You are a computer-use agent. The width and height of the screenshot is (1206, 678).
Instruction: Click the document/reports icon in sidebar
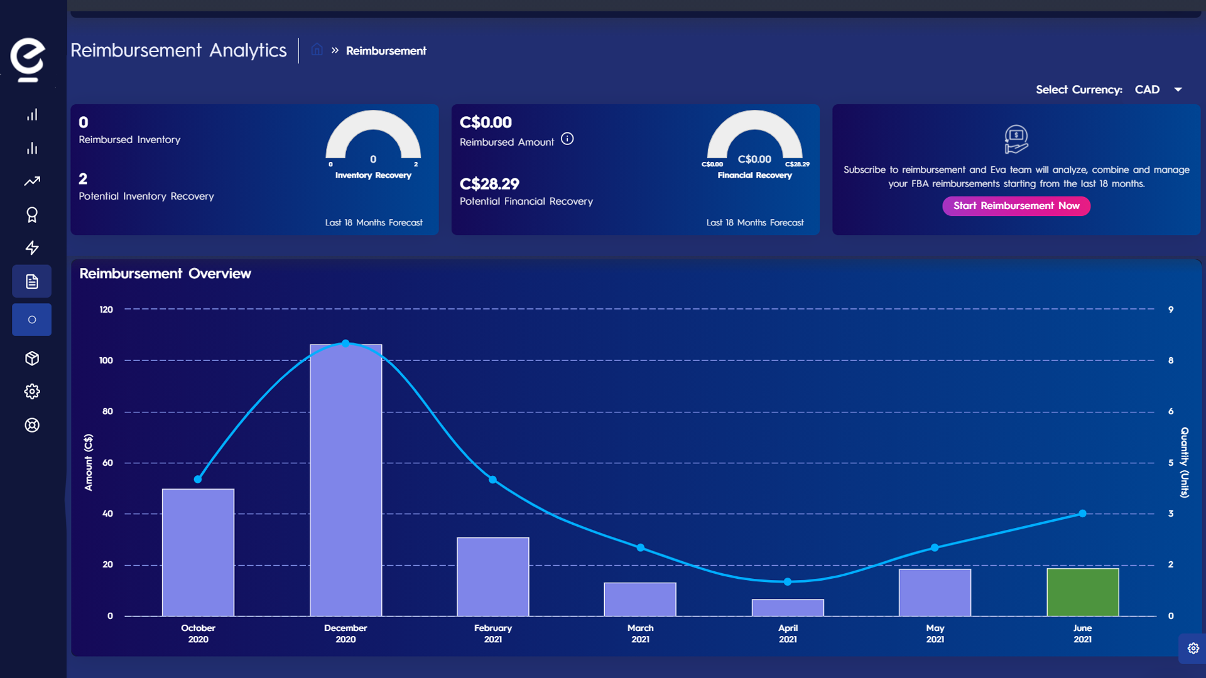pos(33,281)
